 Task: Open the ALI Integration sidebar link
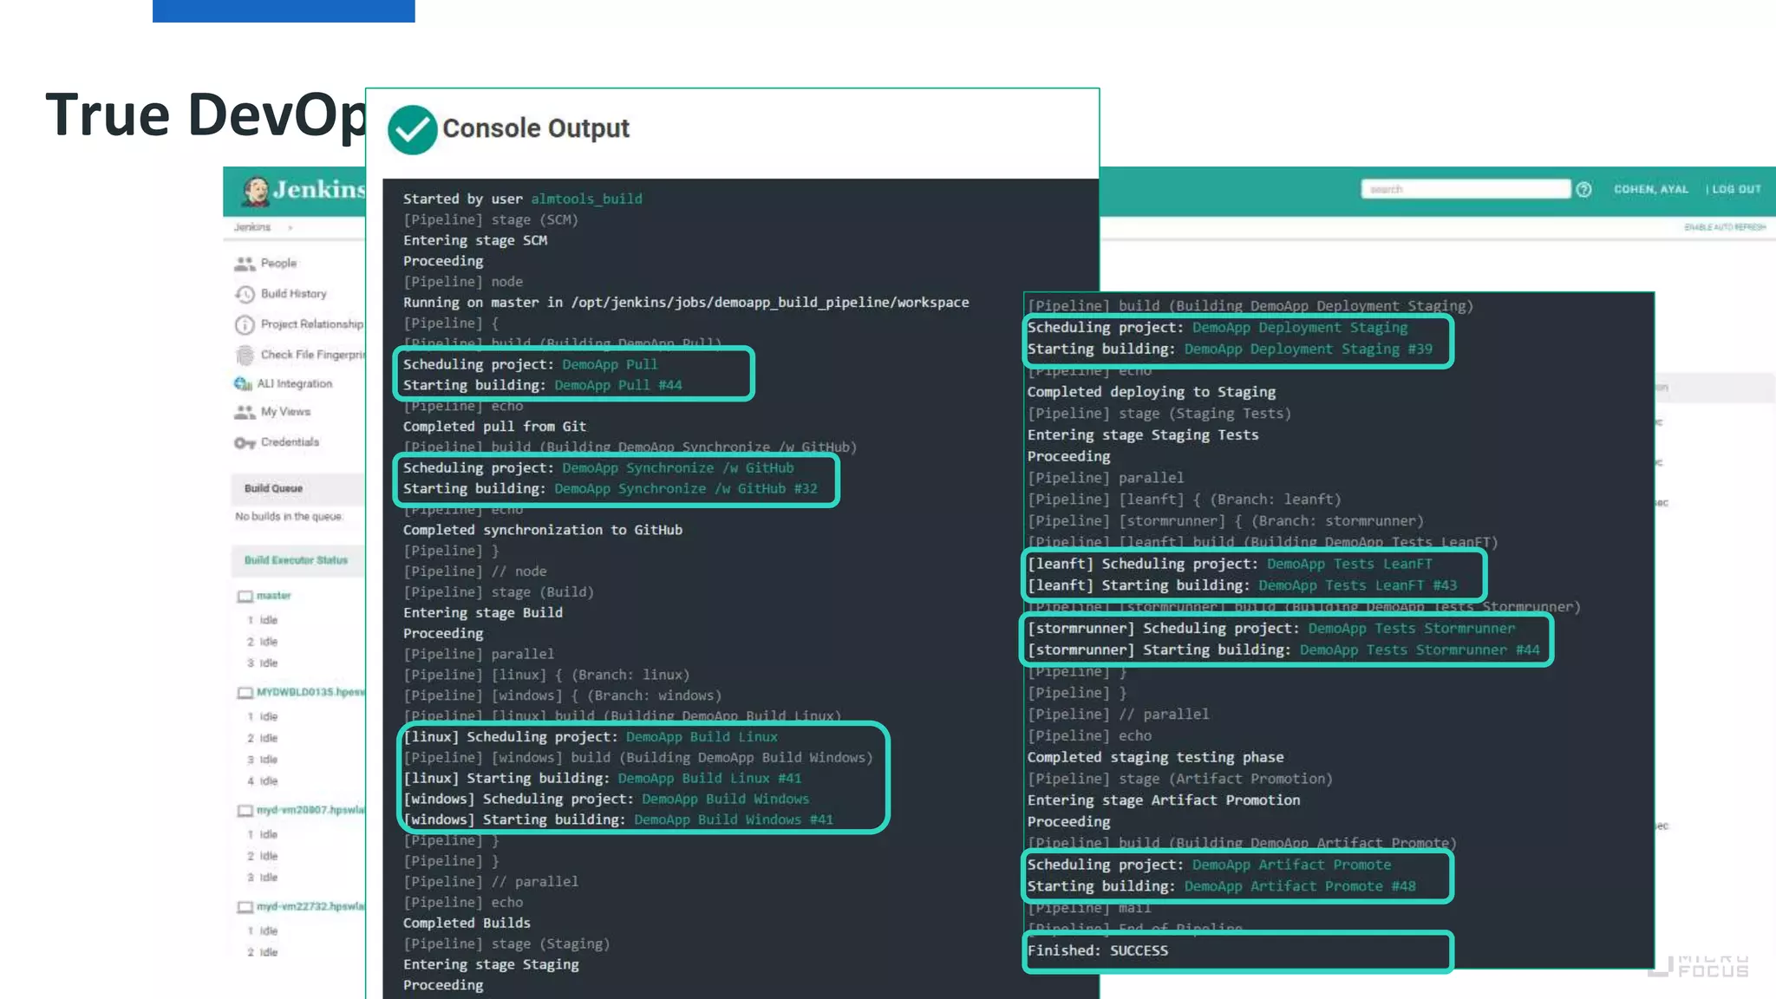295,383
